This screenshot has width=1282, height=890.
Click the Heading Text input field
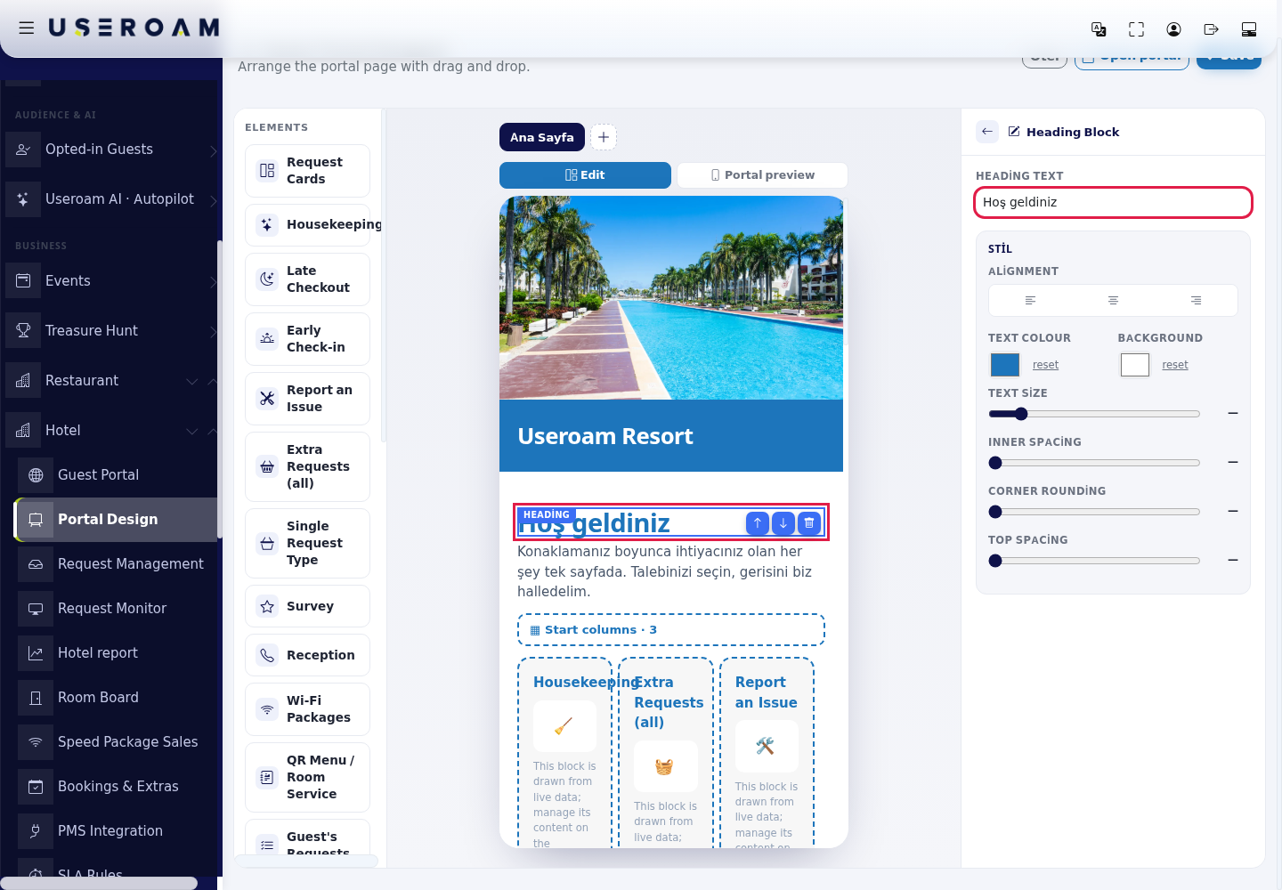click(x=1113, y=202)
